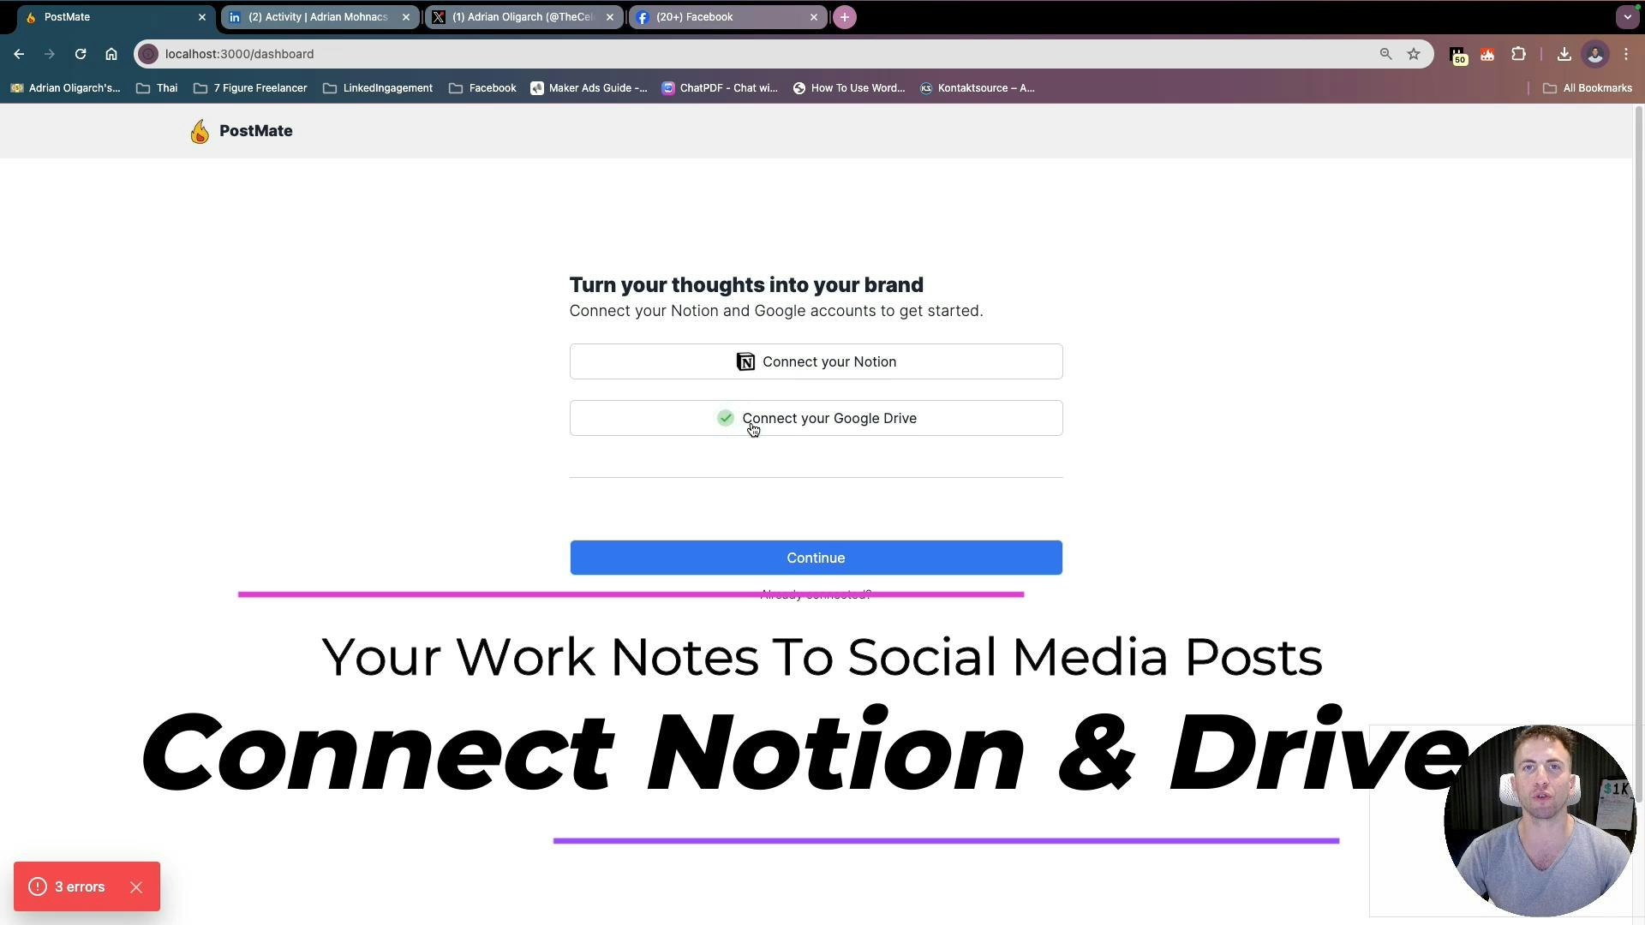The height and width of the screenshot is (925, 1645).
Task: Click the PostMate flame logo icon
Action: [200, 131]
